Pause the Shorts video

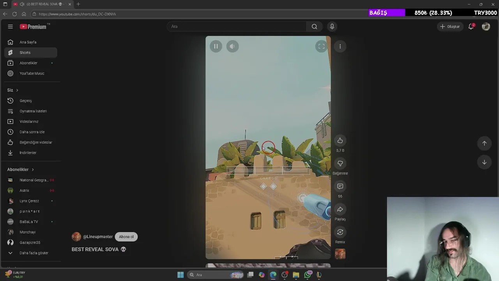point(216,46)
